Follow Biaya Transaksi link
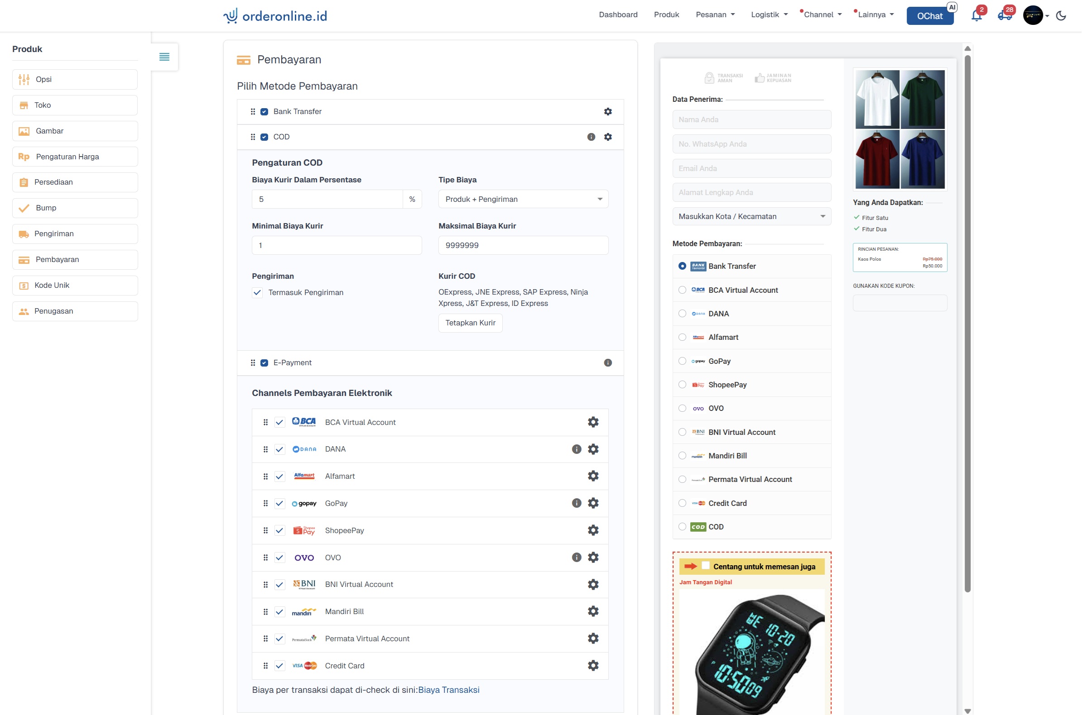The width and height of the screenshot is (1087, 715). [x=451, y=693]
